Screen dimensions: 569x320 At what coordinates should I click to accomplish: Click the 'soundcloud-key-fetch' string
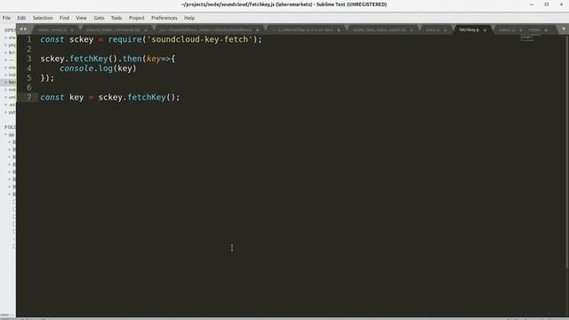pyautogui.click(x=199, y=39)
